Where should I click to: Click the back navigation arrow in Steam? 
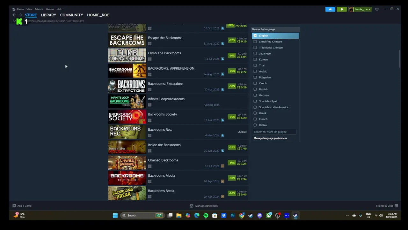coord(14,15)
